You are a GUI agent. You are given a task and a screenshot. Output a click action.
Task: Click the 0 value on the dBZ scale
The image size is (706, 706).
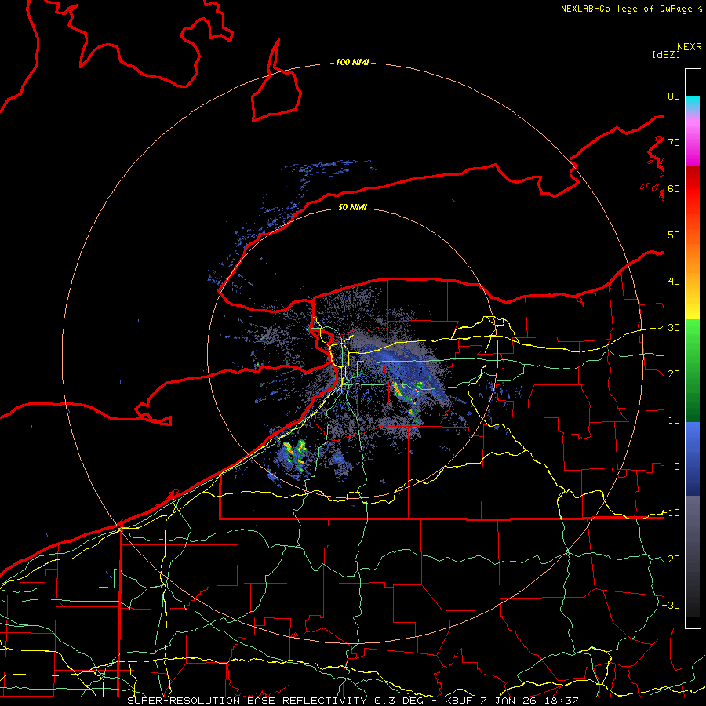coord(677,467)
